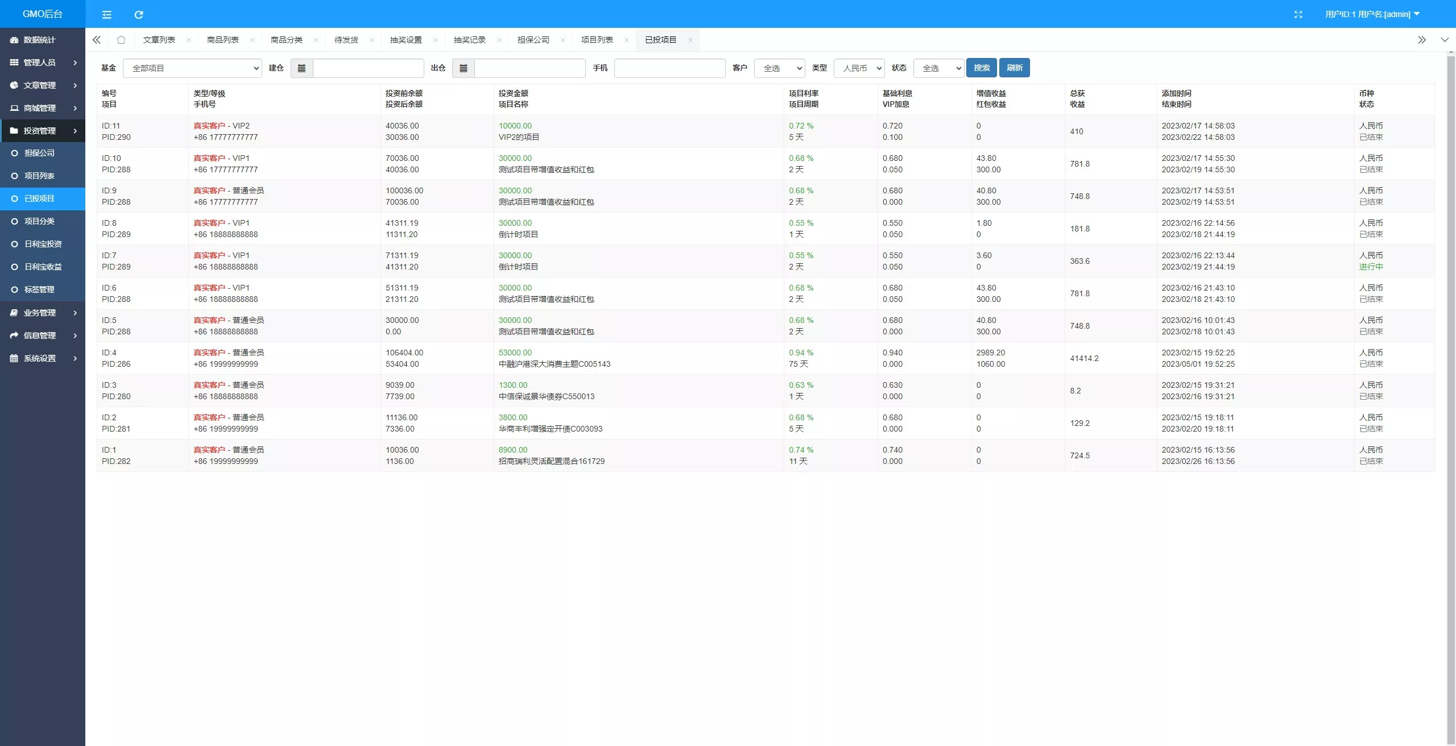Image resolution: width=1456 pixels, height=746 pixels.
Task: Toggle the sidebar collapse menu icon
Action: (x=106, y=14)
